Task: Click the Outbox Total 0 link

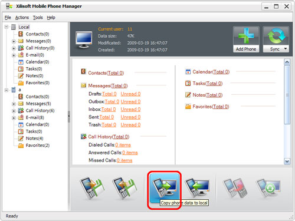Action: tap(112, 102)
